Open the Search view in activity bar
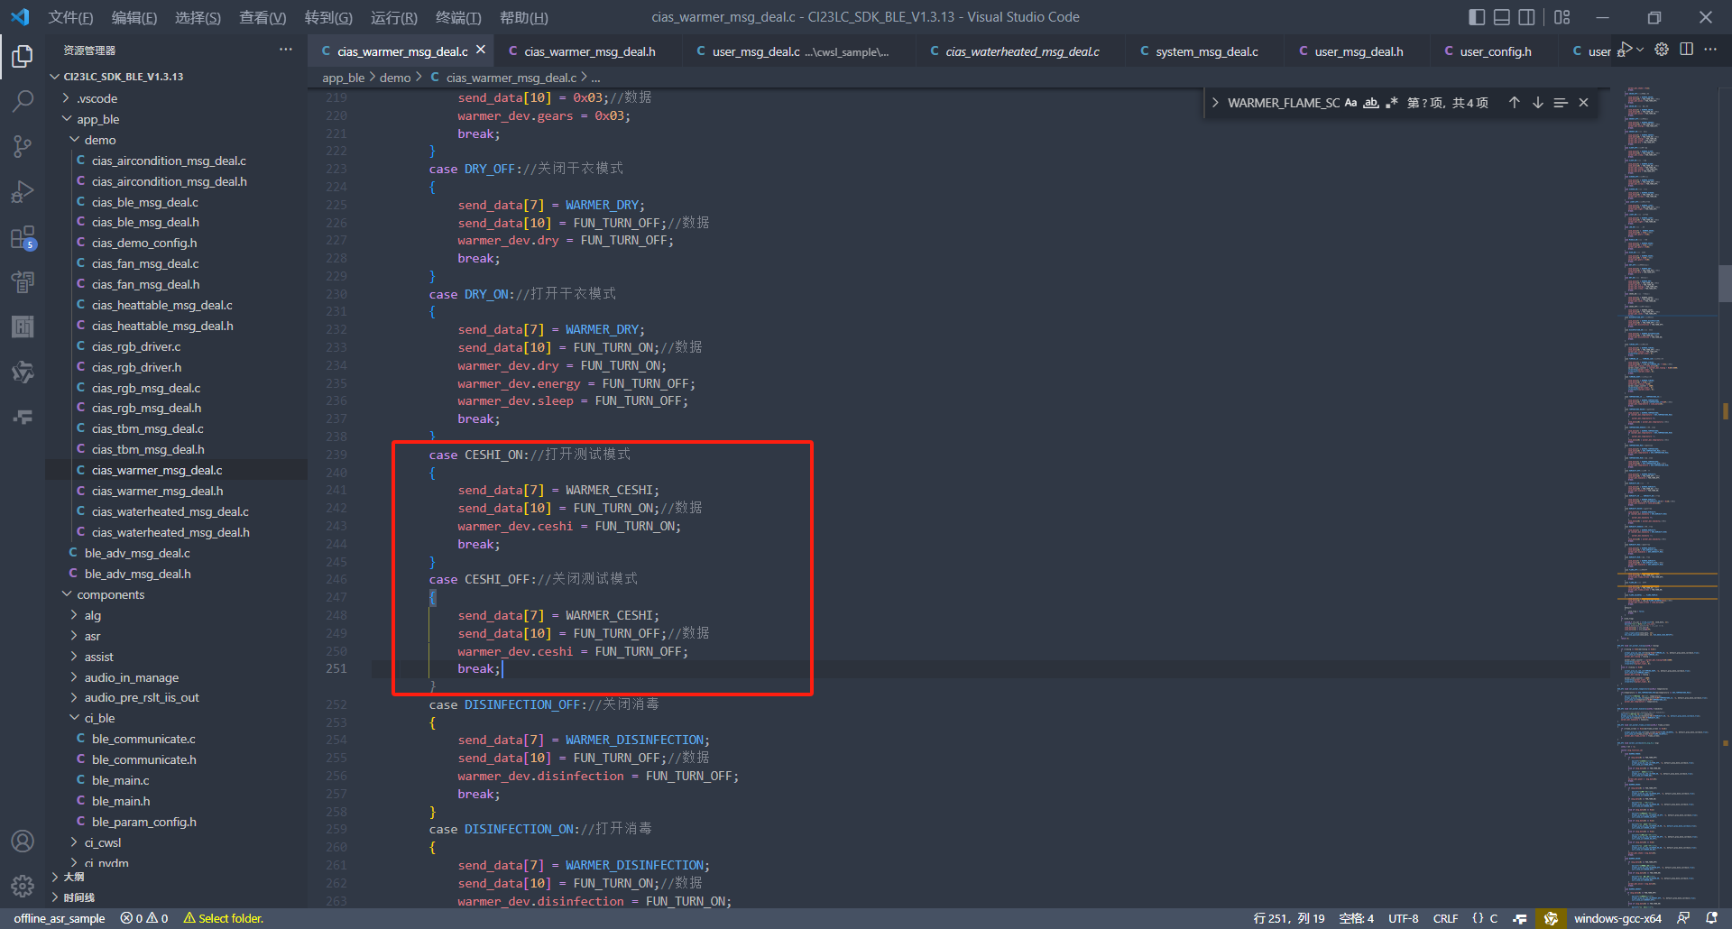Viewport: 1732px width, 929px height. [x=23, y=101]
